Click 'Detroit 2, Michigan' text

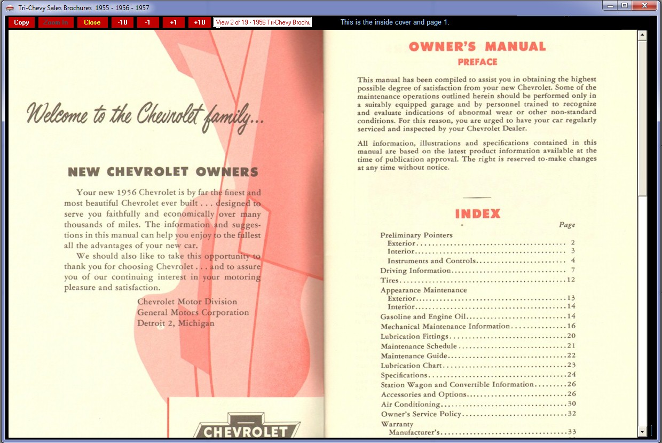[x=176, y=323]
